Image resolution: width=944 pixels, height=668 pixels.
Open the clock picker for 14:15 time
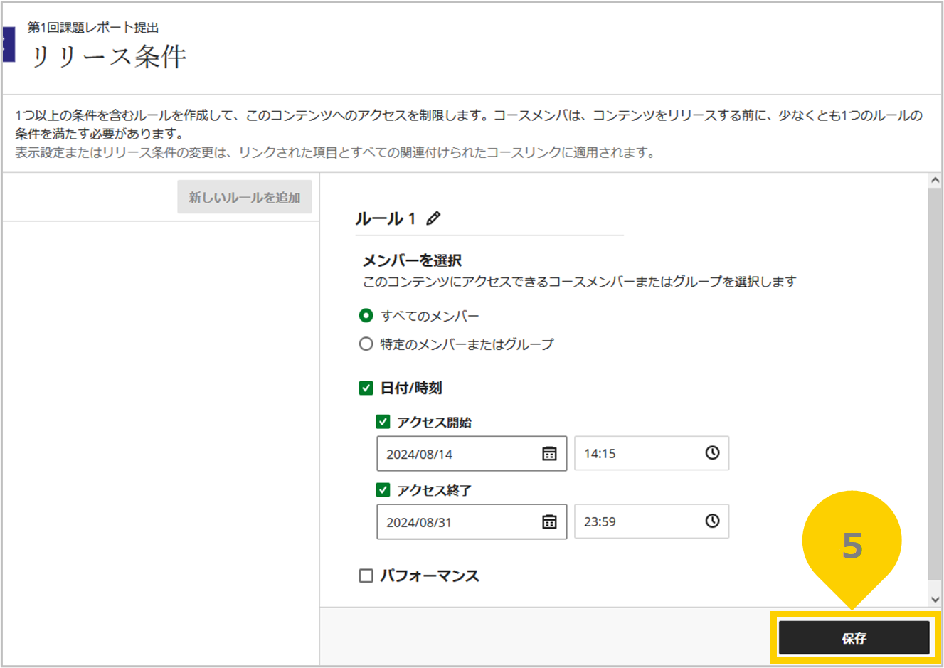(x=712, y=453)
